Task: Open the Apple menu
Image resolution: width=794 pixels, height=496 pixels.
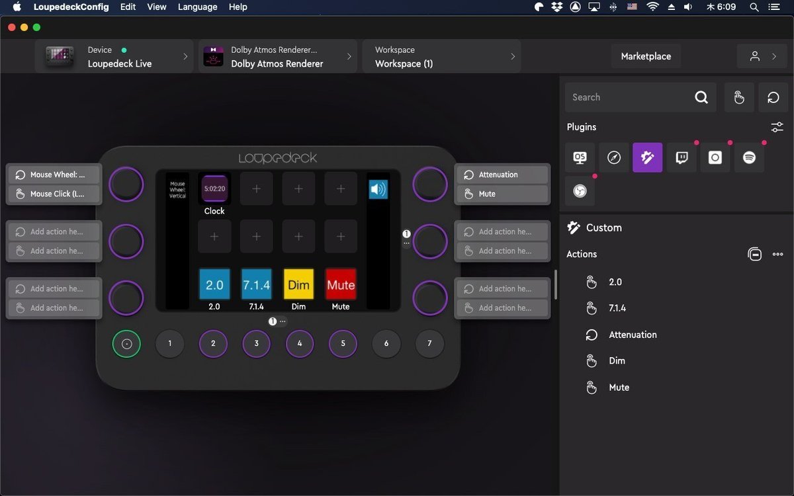Action: pyautogui.click(x=17, y=7)
